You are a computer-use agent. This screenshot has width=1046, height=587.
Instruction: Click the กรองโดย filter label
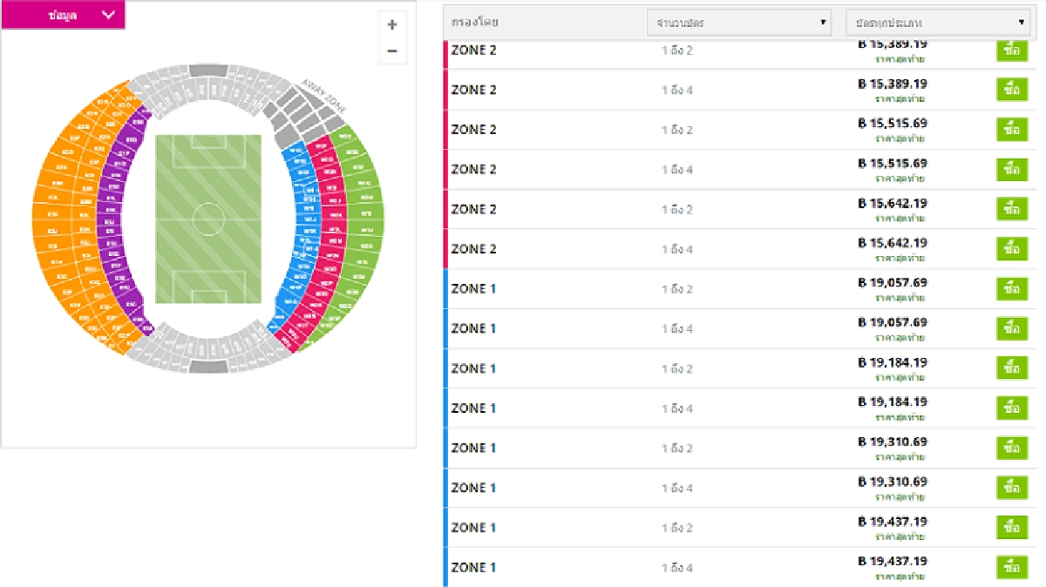pyautogui.click(x=475, y=23)
